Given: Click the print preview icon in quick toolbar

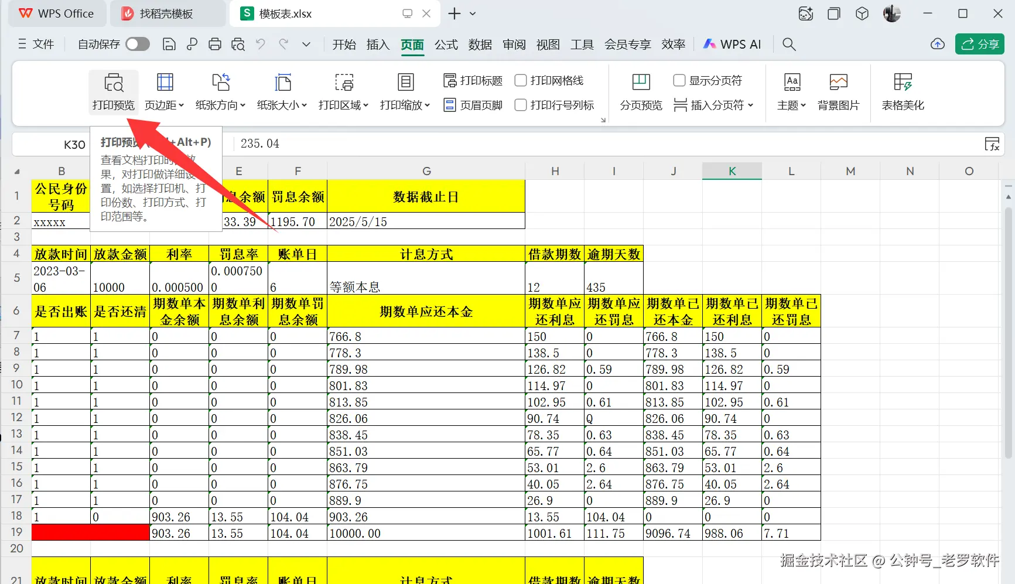Looking at the screenshot, I should pyautogui.click(x=238, y=44).
